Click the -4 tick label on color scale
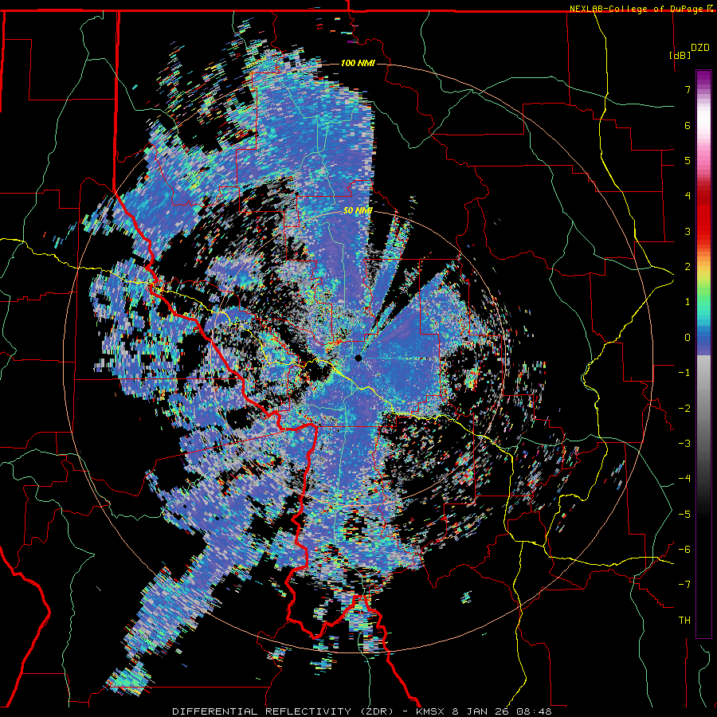Viewport: 717px width, 717px height. (x=684, y=479)
